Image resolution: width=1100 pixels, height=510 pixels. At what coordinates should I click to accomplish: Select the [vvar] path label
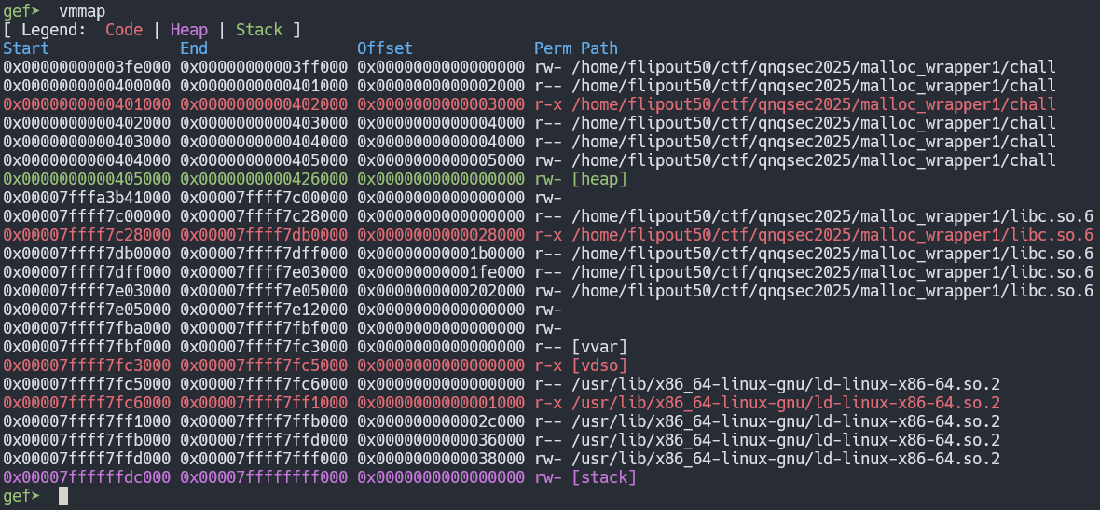coord(598,347)
